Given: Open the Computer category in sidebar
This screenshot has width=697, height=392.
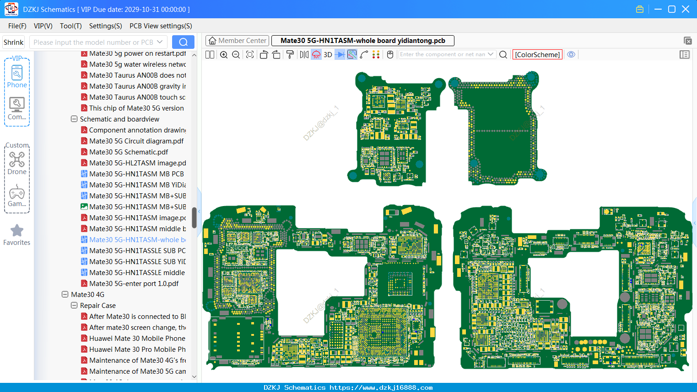Looking at the screenshot, I should pyautogui.click(x=17, y=109).
